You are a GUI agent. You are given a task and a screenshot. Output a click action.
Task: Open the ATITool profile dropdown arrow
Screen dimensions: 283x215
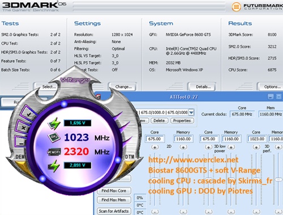tap(191, 112)
